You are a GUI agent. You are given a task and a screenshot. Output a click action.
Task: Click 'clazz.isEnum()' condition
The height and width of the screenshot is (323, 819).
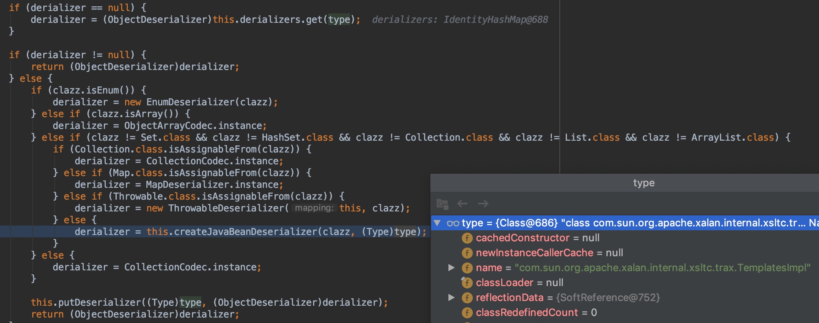pyautogui.click(x=94, y=90)
